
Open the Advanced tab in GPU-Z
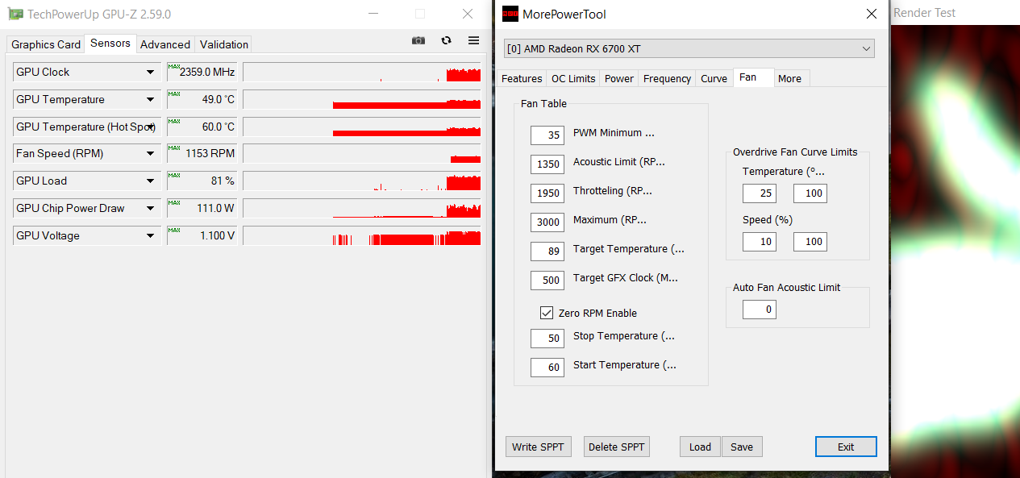point(165,44)
